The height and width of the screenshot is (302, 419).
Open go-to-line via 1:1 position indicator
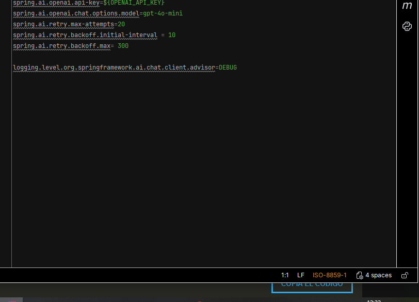tap(285, 275)
